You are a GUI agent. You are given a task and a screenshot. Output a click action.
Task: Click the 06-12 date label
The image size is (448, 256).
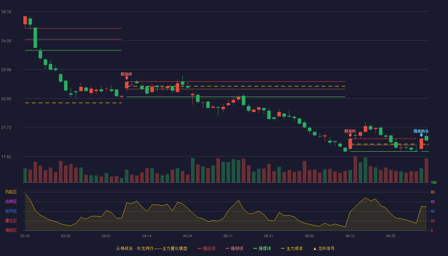[x=350, y=236]
